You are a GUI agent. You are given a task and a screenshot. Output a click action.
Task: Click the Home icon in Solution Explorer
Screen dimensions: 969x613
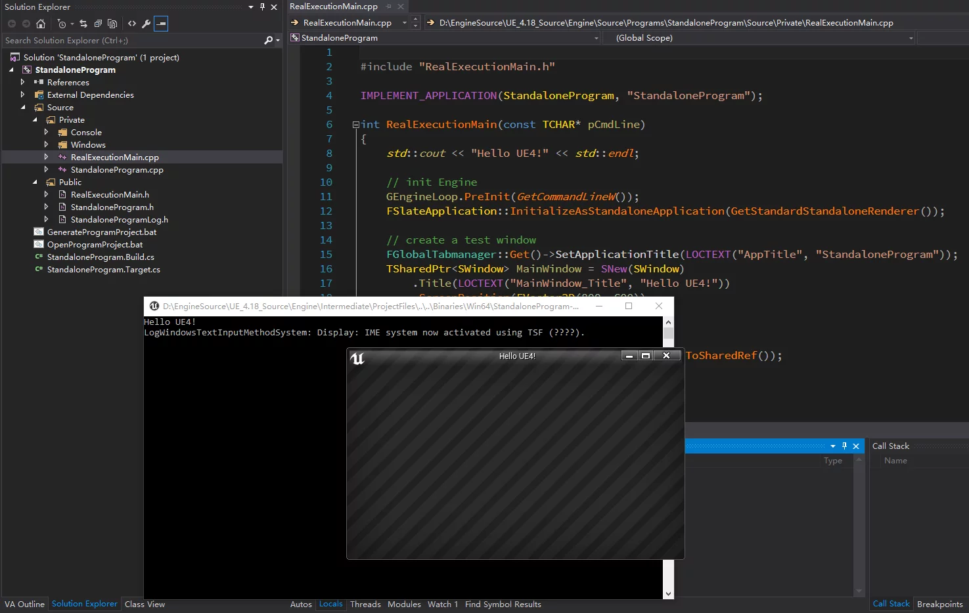tap(41, 24)
